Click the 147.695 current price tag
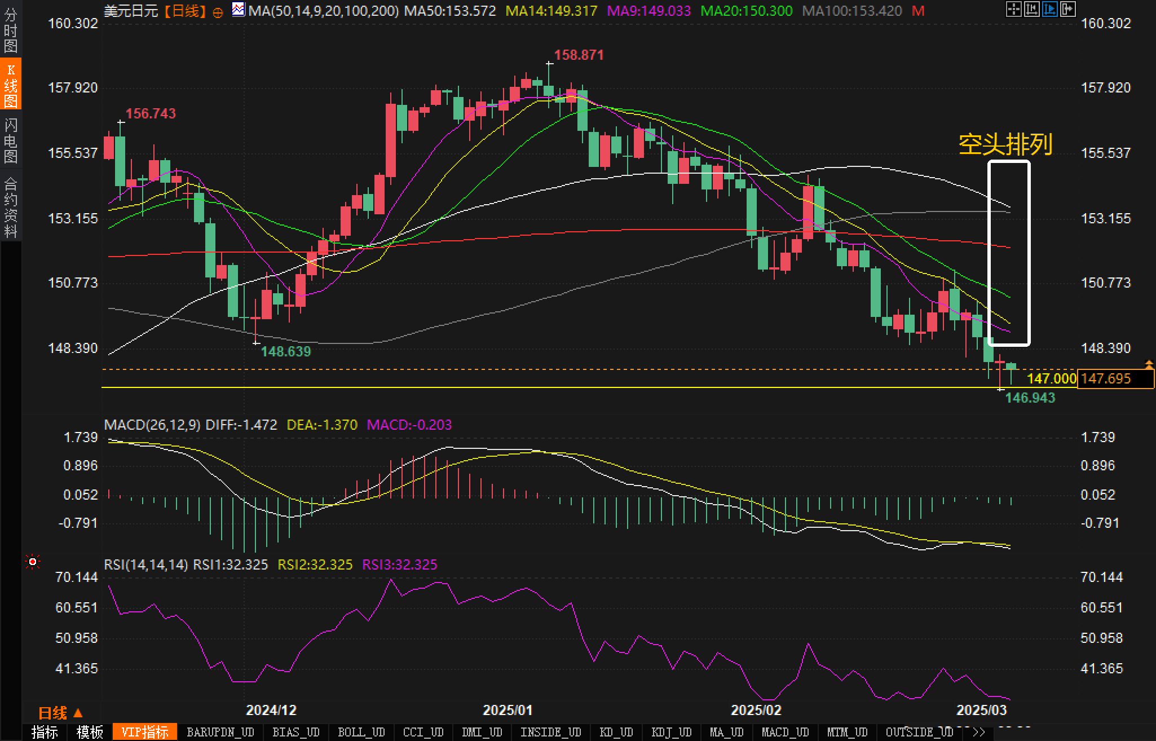 [1115, 378]
